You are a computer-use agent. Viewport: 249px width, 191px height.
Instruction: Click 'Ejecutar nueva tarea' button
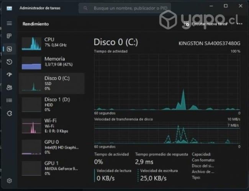[x=206, y=24]
